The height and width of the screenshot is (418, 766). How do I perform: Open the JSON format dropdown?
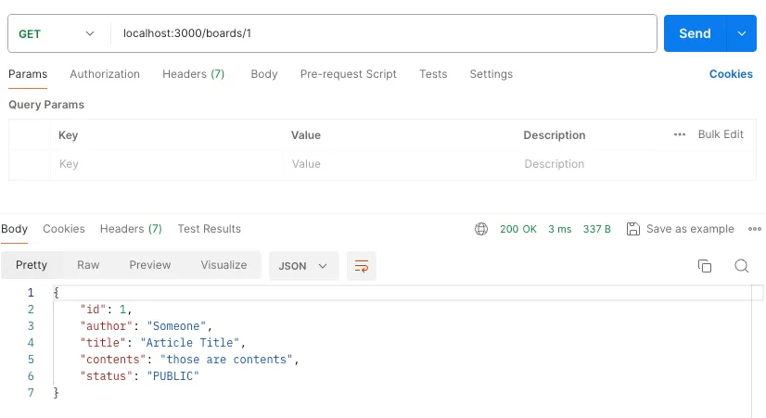(303, 266)
